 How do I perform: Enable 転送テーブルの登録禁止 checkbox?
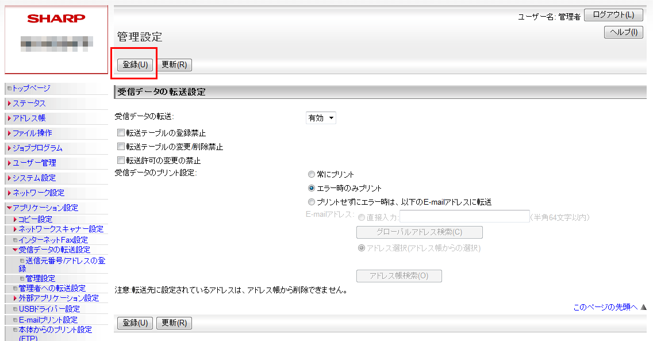point(121,133)
